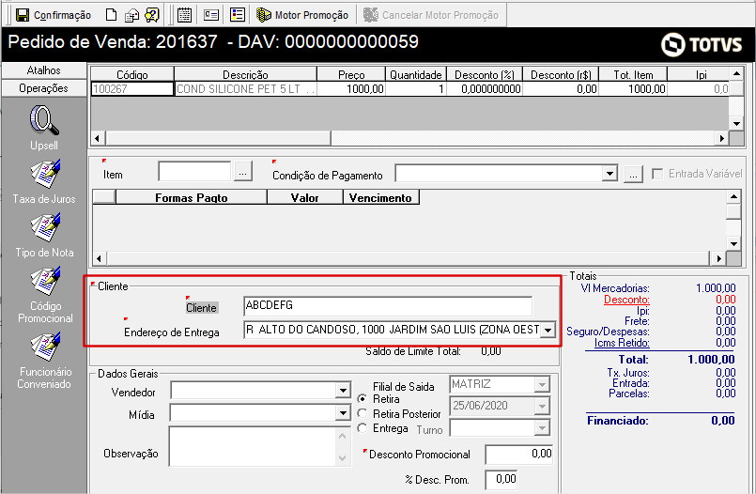The width and height of the screenshot is (756, 494).
Task: Click Descrição column header
Action: point(245,75)
